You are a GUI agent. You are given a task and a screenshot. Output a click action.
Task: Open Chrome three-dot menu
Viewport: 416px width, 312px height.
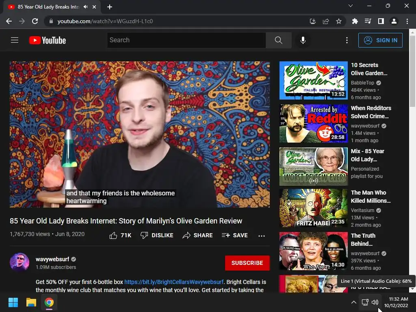tap(407, 21)
